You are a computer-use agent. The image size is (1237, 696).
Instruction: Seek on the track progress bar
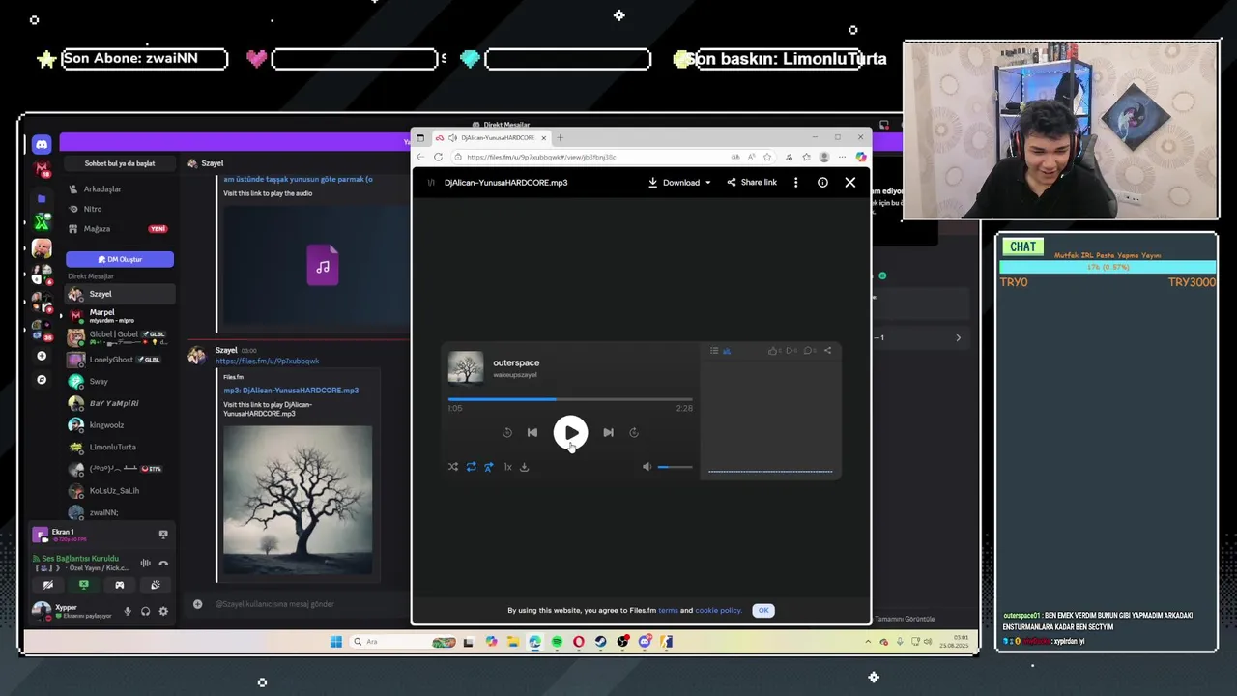click(570, 398)
